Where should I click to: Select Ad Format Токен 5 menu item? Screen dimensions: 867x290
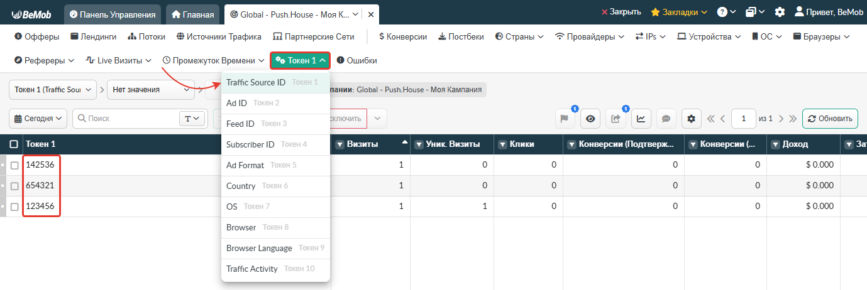275,165
